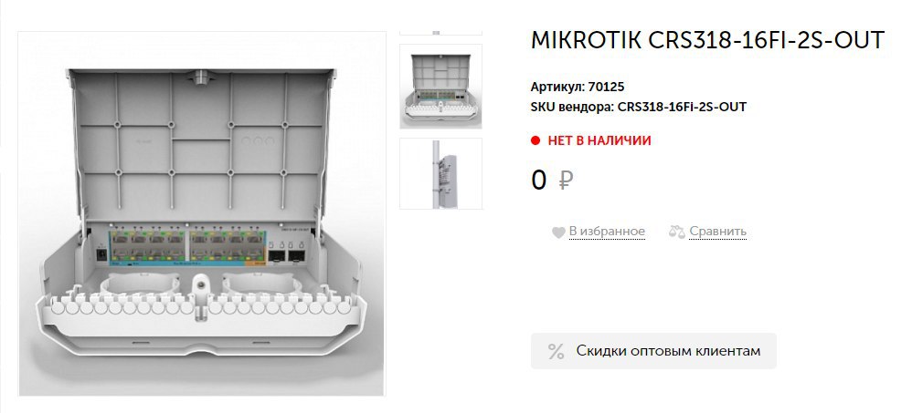Click the center mounting screw in the main image
This screenshot has height=413, width=912.
click(201, 284)
